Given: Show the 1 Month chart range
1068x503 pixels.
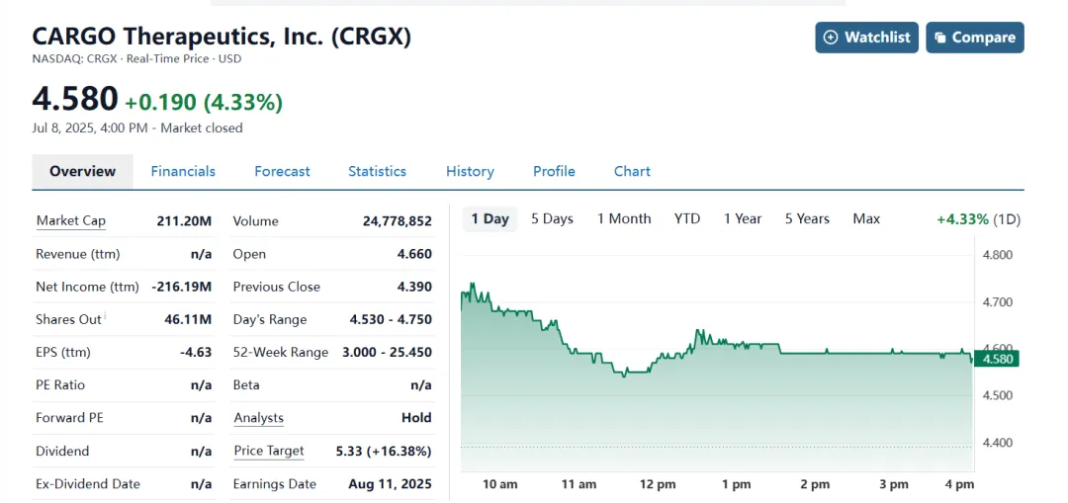Looking at the screenshot, I should [x=624, y=218].
